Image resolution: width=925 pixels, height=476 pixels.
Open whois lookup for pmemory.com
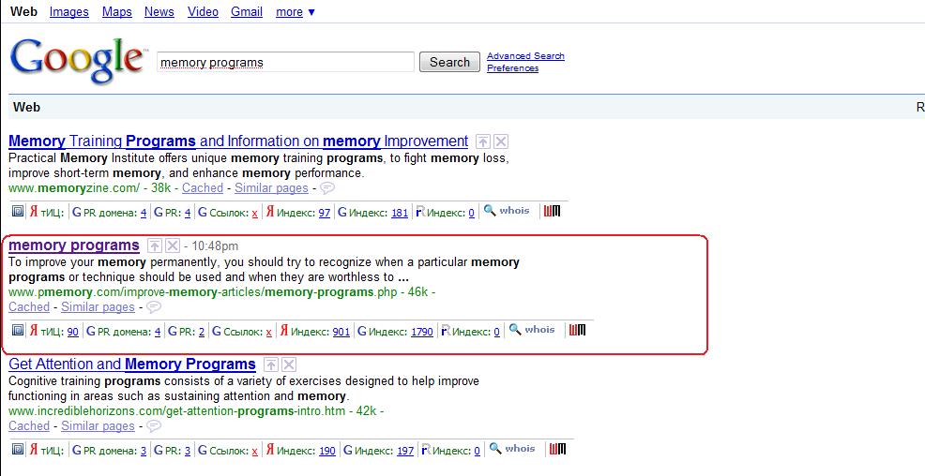[532, 329]
